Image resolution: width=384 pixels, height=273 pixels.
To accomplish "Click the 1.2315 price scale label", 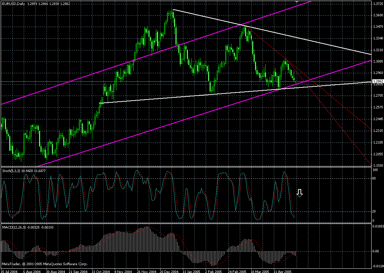I will coord(377,130).
